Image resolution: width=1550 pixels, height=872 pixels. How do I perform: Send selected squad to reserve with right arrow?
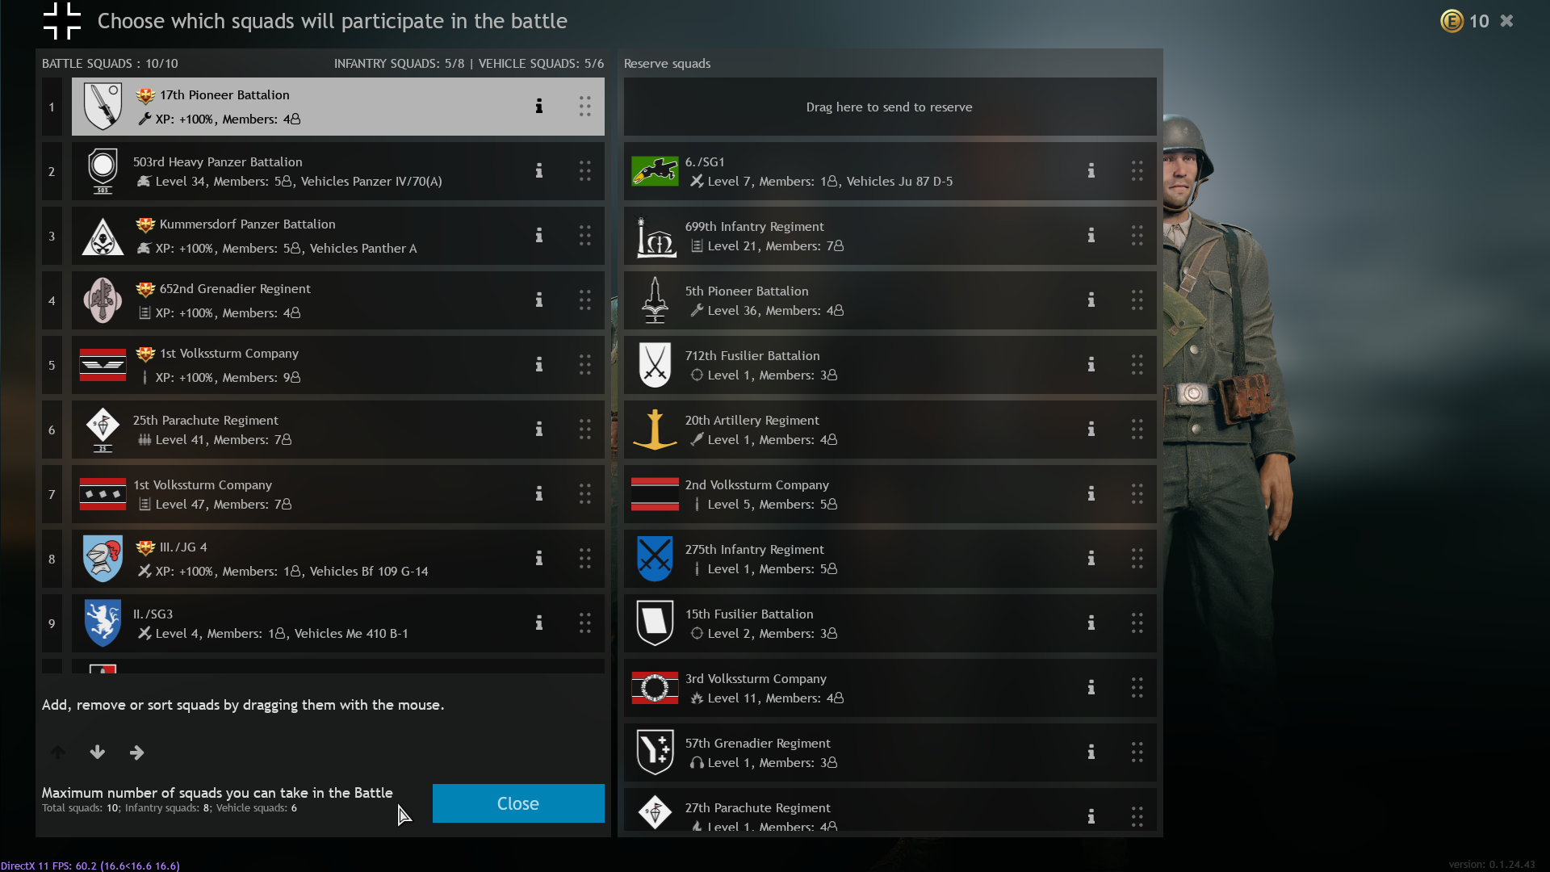[137, 753]
